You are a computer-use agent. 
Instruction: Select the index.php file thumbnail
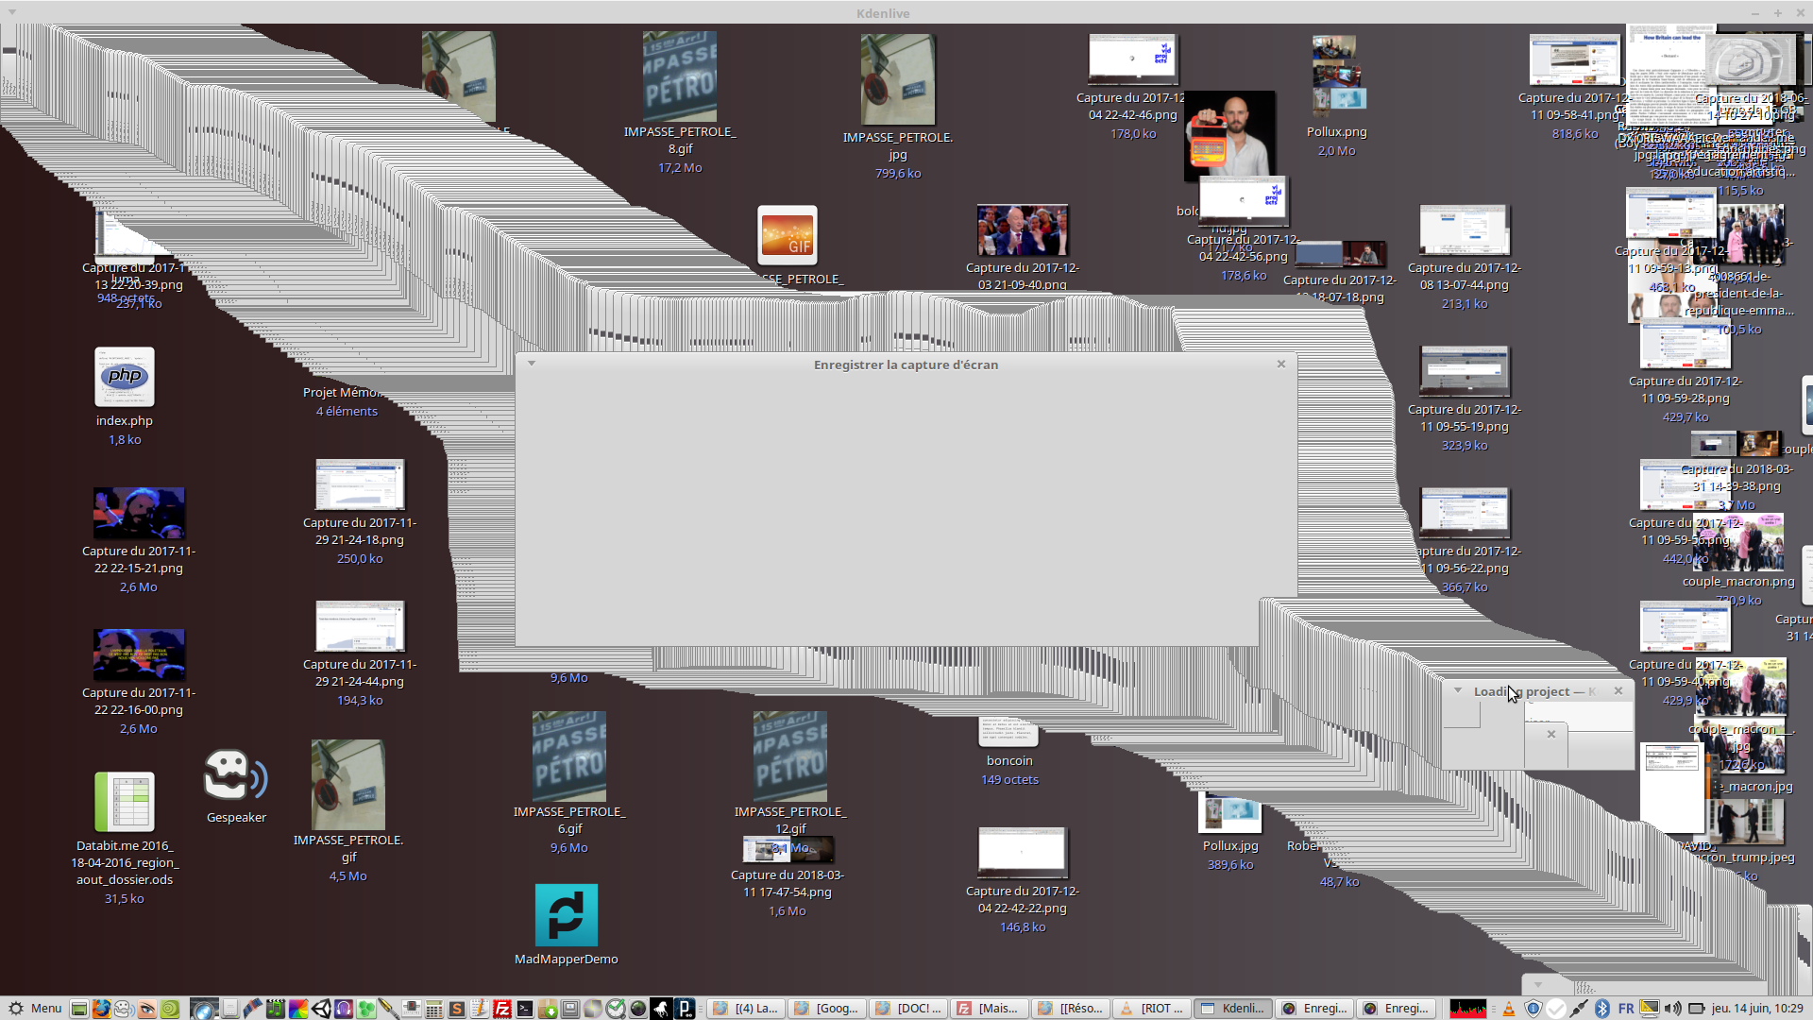124,377
